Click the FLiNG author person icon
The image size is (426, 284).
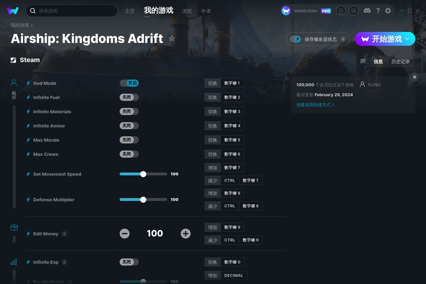point(362,84)
